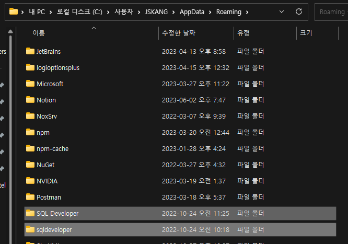
Task: Select the NoxSrv folder icon
Action: tap(30, 116)
